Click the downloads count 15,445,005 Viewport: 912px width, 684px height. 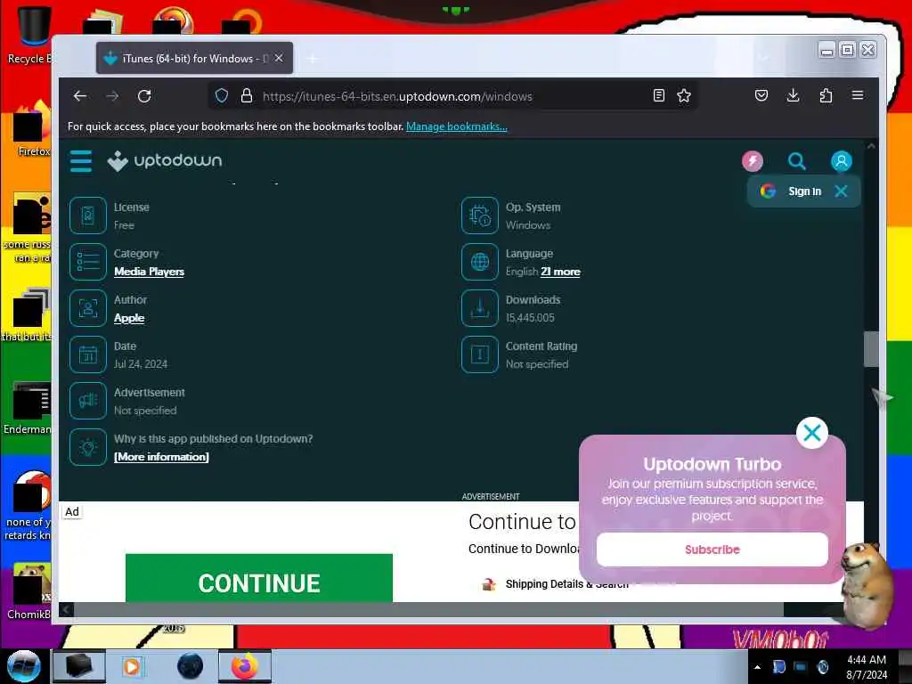[530, 318]
